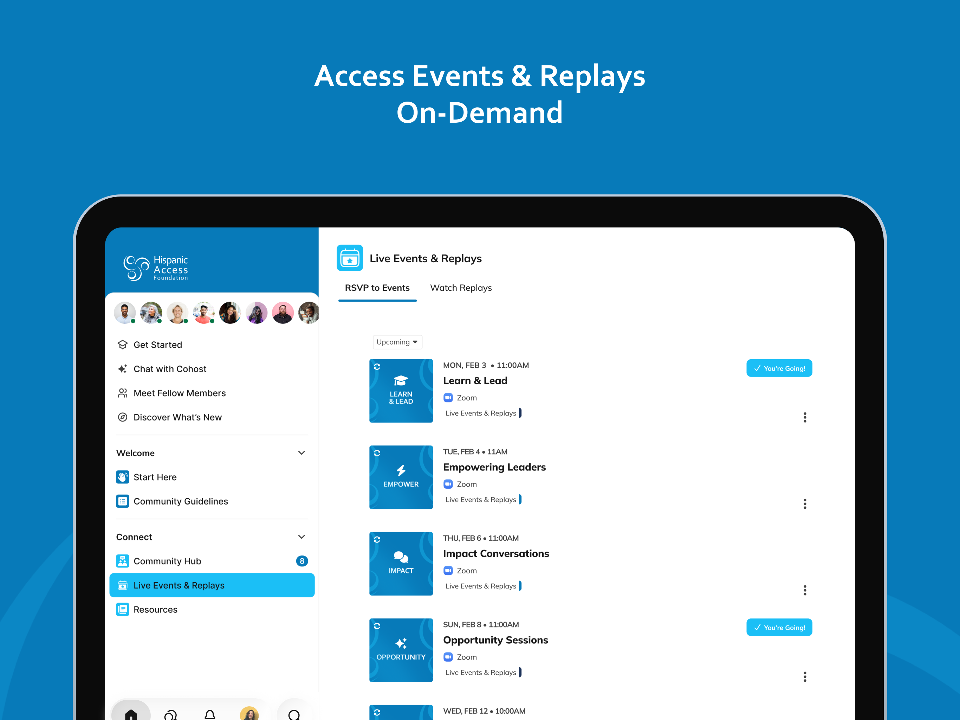Open more options for Empowering Leaders event
This screenshot has height=720, width=960.
pyautogui.click(x=805, y=504)
